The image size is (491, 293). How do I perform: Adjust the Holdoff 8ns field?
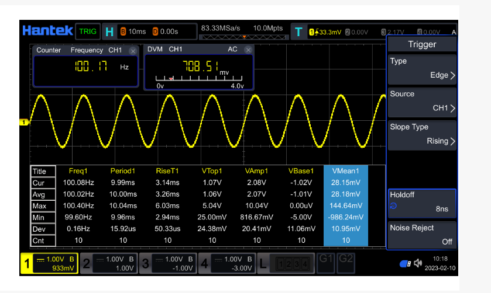(x=421, y=201)
